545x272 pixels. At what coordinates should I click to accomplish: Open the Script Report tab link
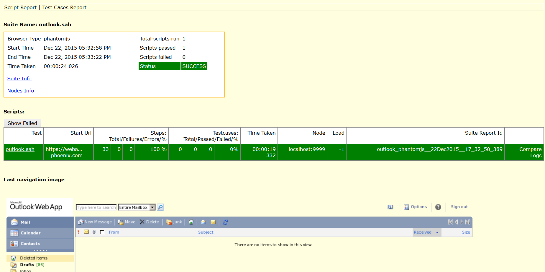click(x=20, y=7)
